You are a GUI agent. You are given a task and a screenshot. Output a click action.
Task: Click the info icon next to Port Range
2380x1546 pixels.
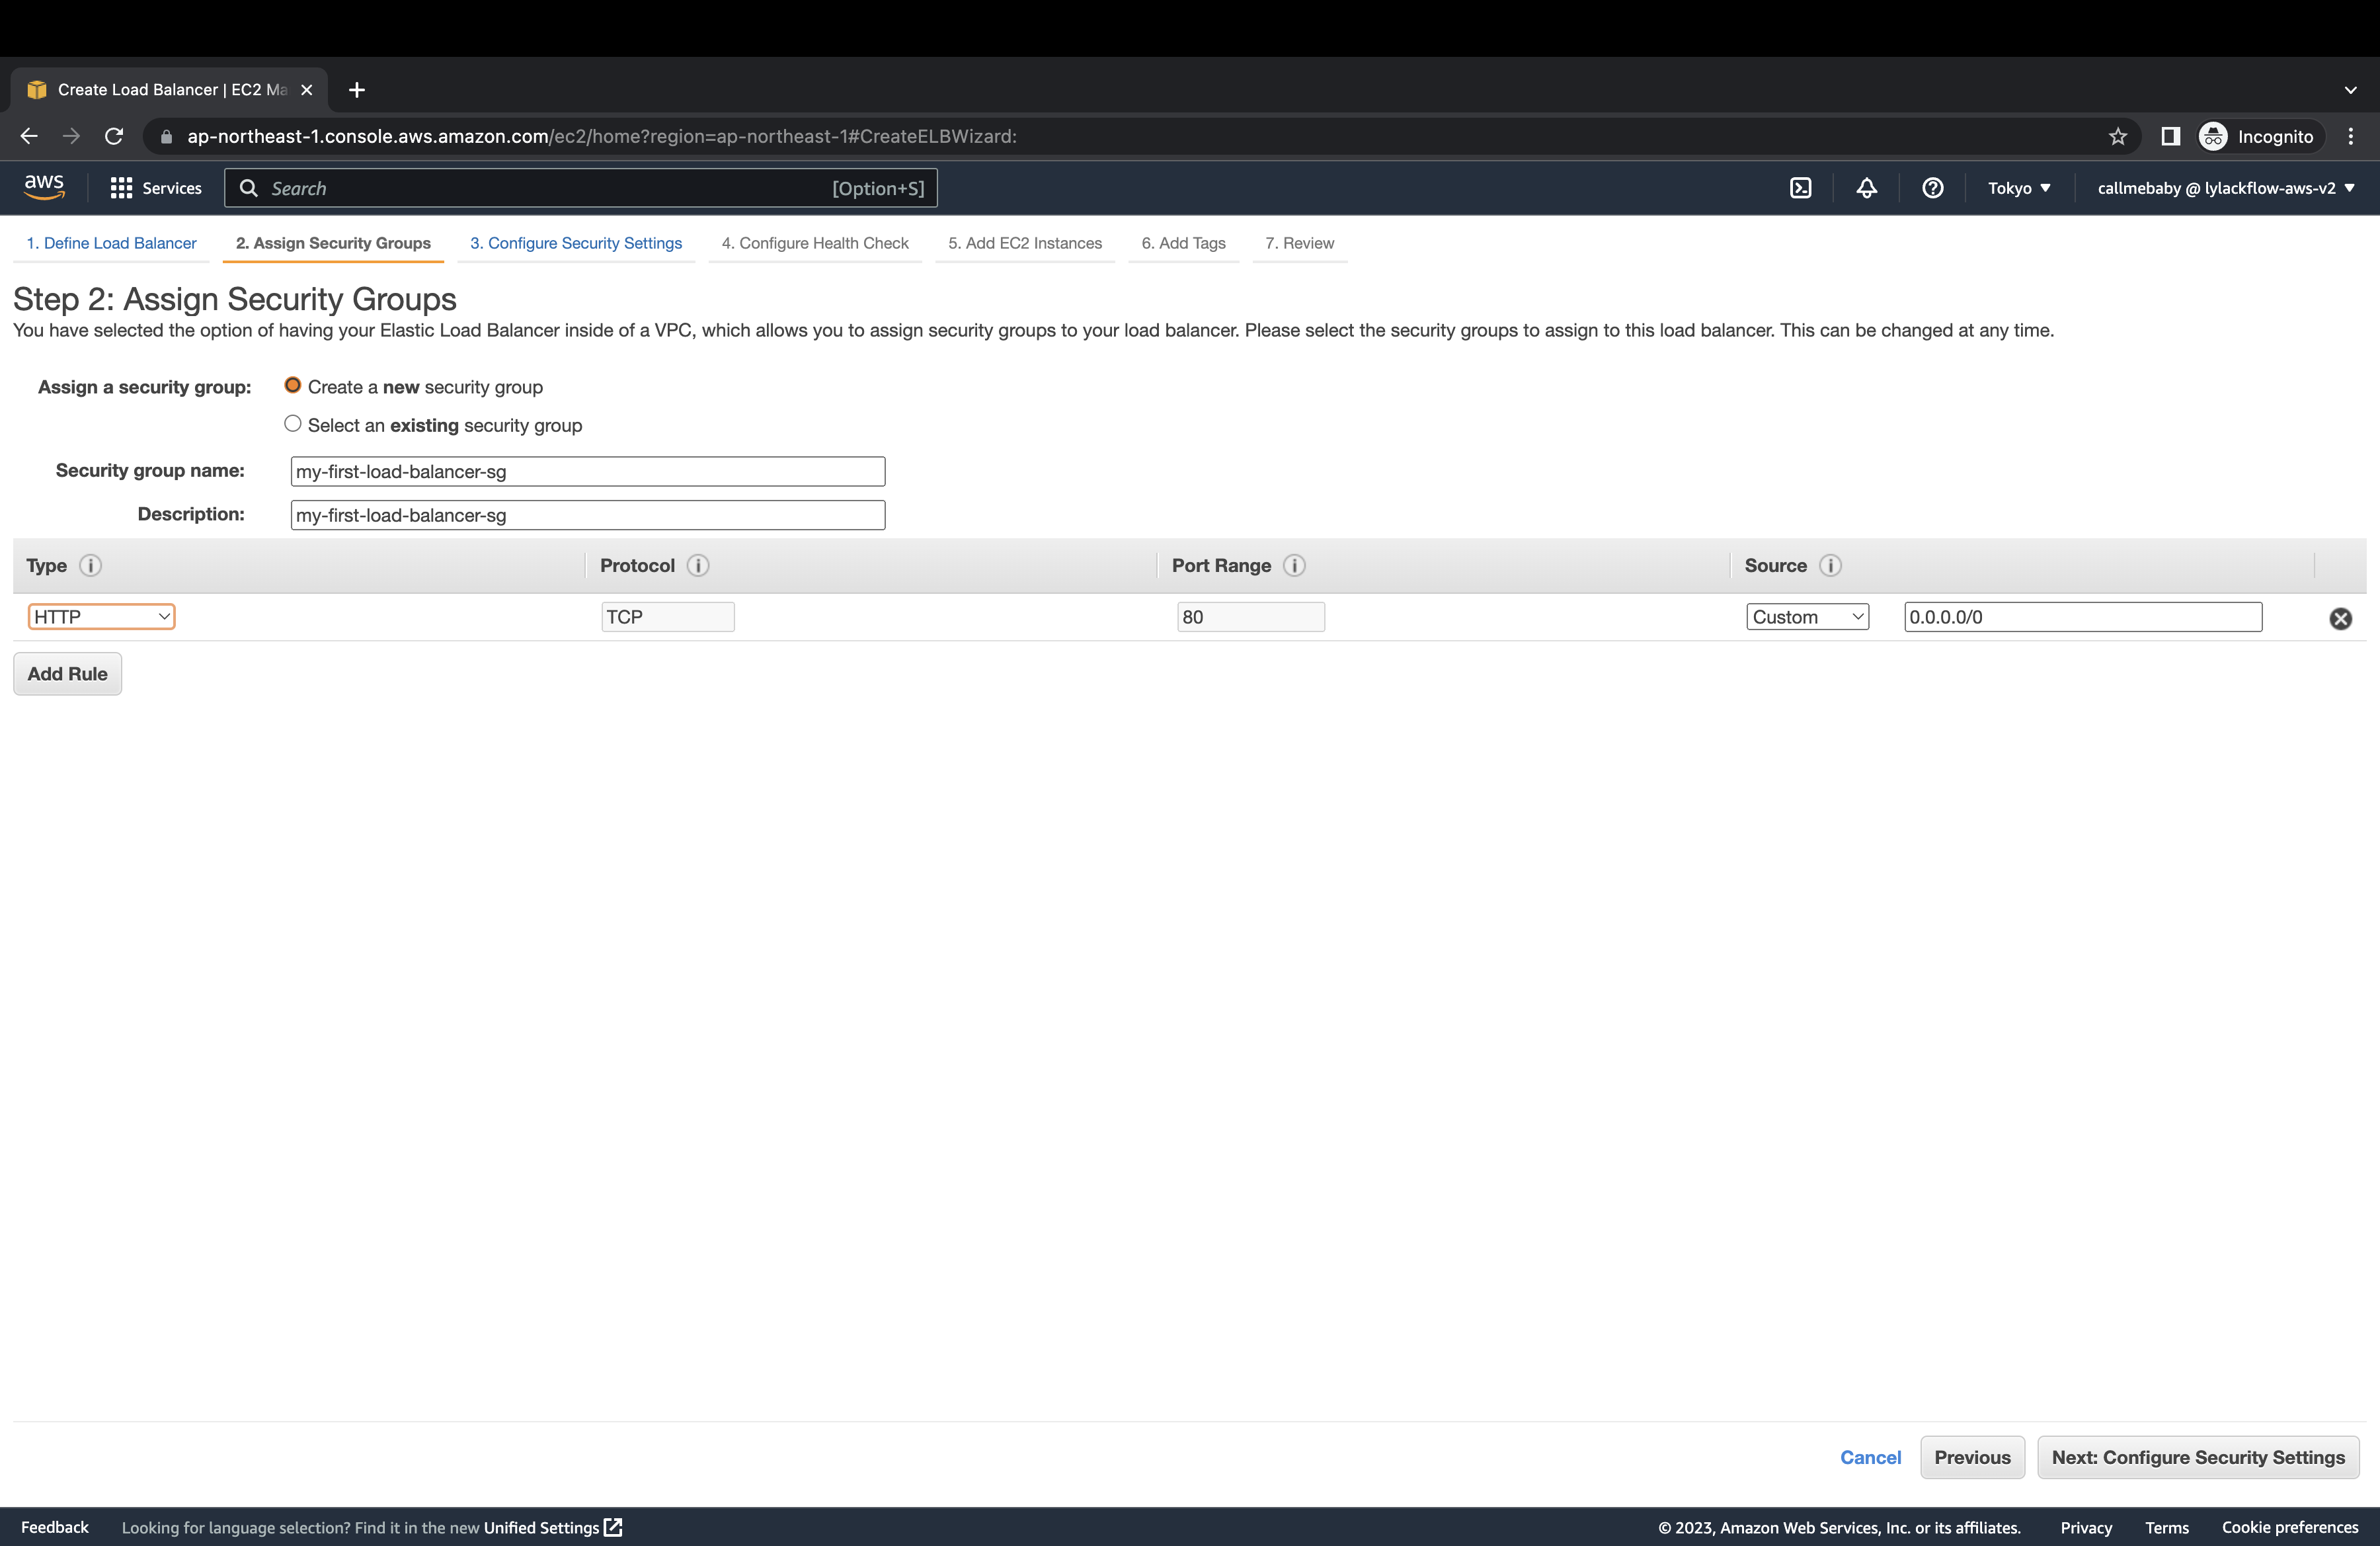tap(1294, 565)
